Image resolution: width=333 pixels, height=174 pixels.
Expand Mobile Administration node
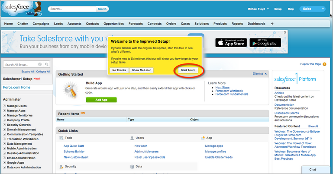tap(4, 149)
